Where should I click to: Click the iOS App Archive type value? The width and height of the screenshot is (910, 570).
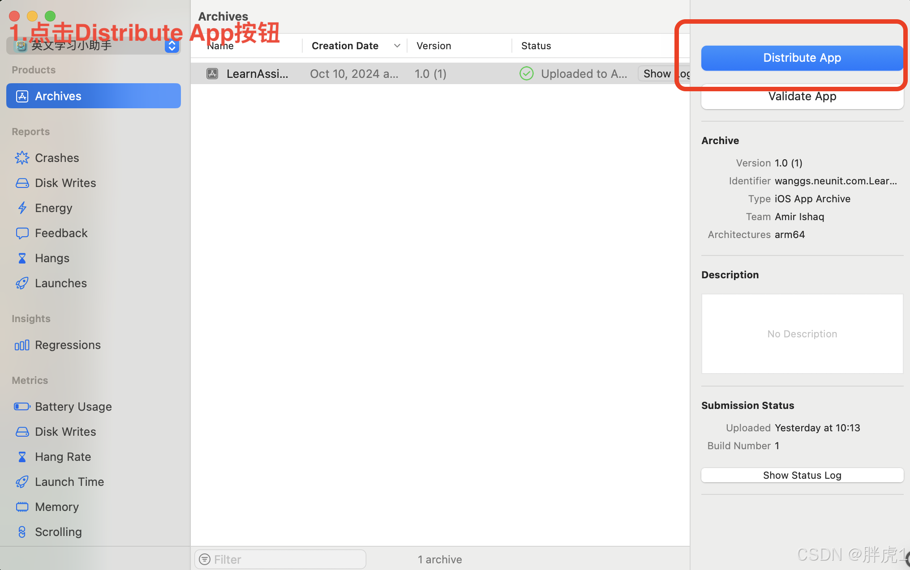click(x=812, y=199)
